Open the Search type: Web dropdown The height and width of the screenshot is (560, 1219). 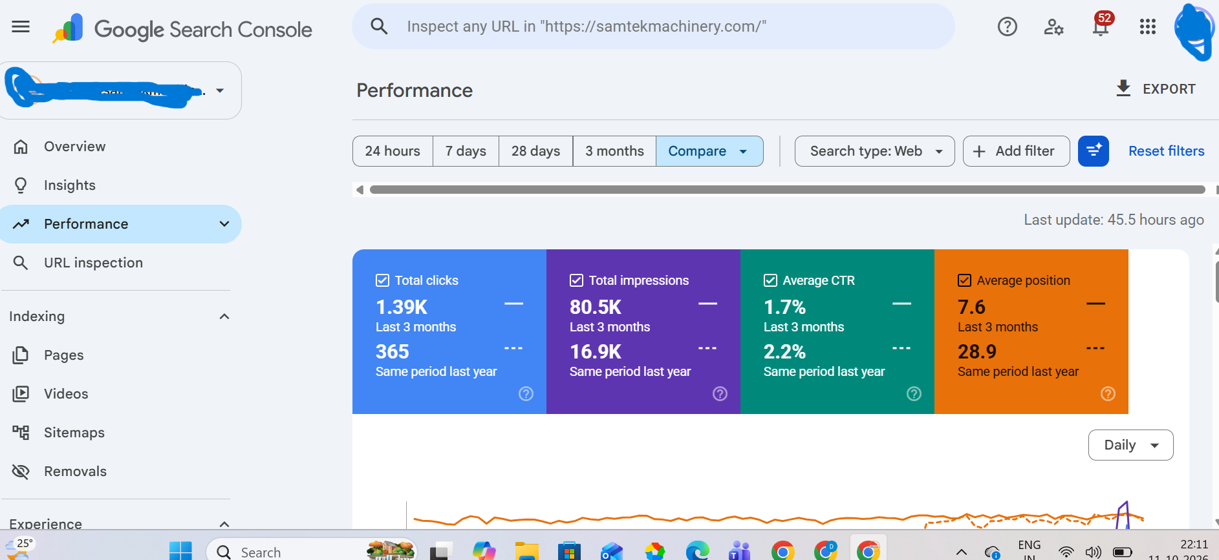click(x=874, y=151)
